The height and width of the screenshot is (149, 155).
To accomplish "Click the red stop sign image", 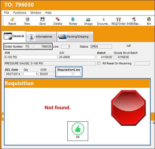I will point(129,108).
